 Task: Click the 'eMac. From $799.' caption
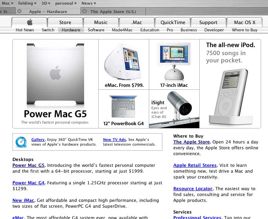tap(124, 85)
